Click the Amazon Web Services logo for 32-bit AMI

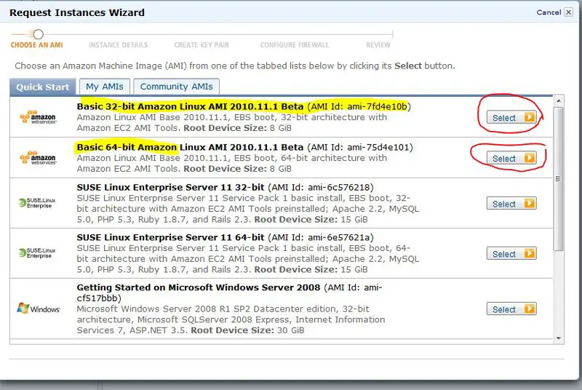tap(38, 117)
